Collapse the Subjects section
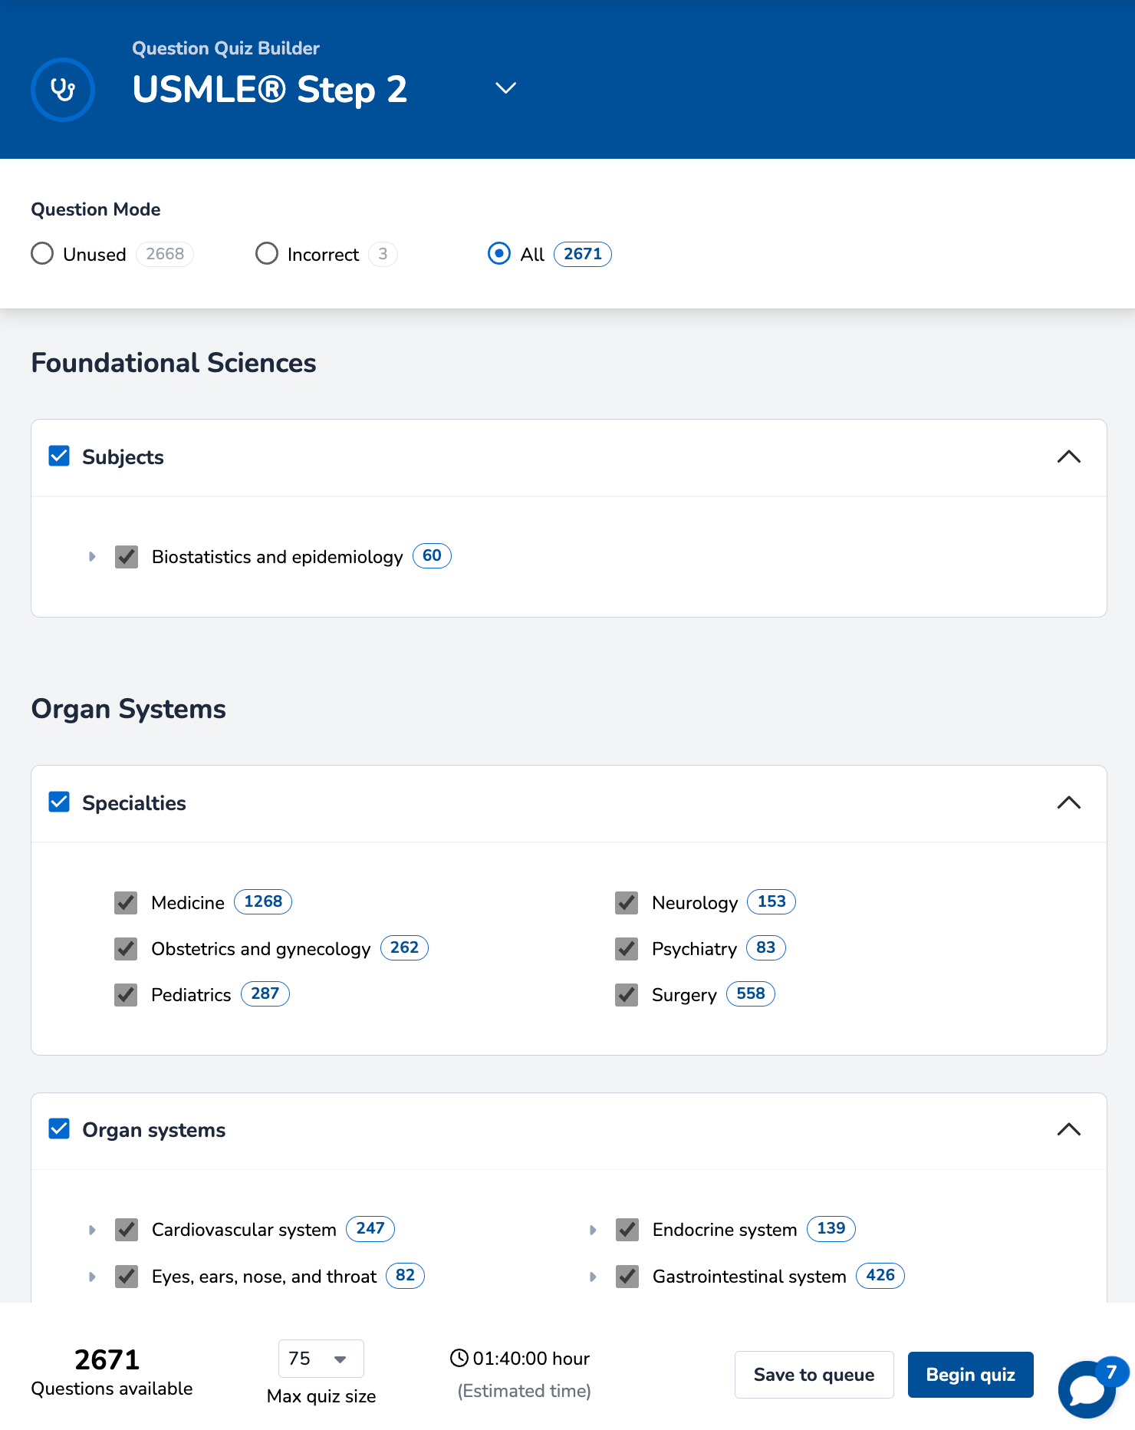The width and height of the screenshot is (1135, 1430). point(1068,457)
